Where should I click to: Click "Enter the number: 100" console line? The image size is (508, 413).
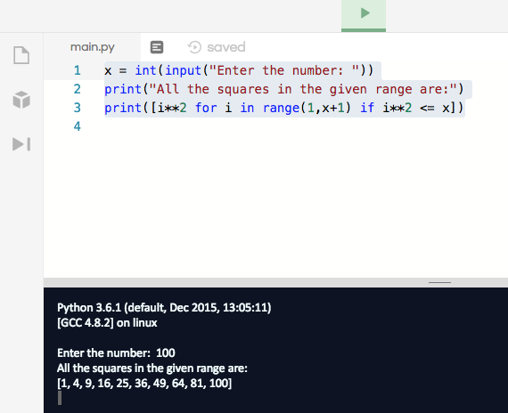pyautogui.click(x=116, y=352)
